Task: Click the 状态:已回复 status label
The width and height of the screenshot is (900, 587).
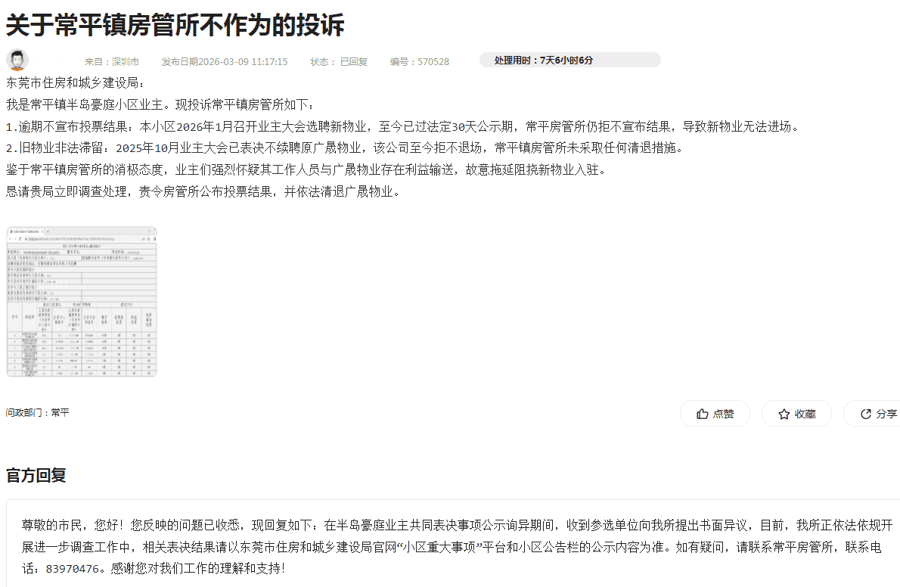Action: pyautogui.click(x=339, y=62)
